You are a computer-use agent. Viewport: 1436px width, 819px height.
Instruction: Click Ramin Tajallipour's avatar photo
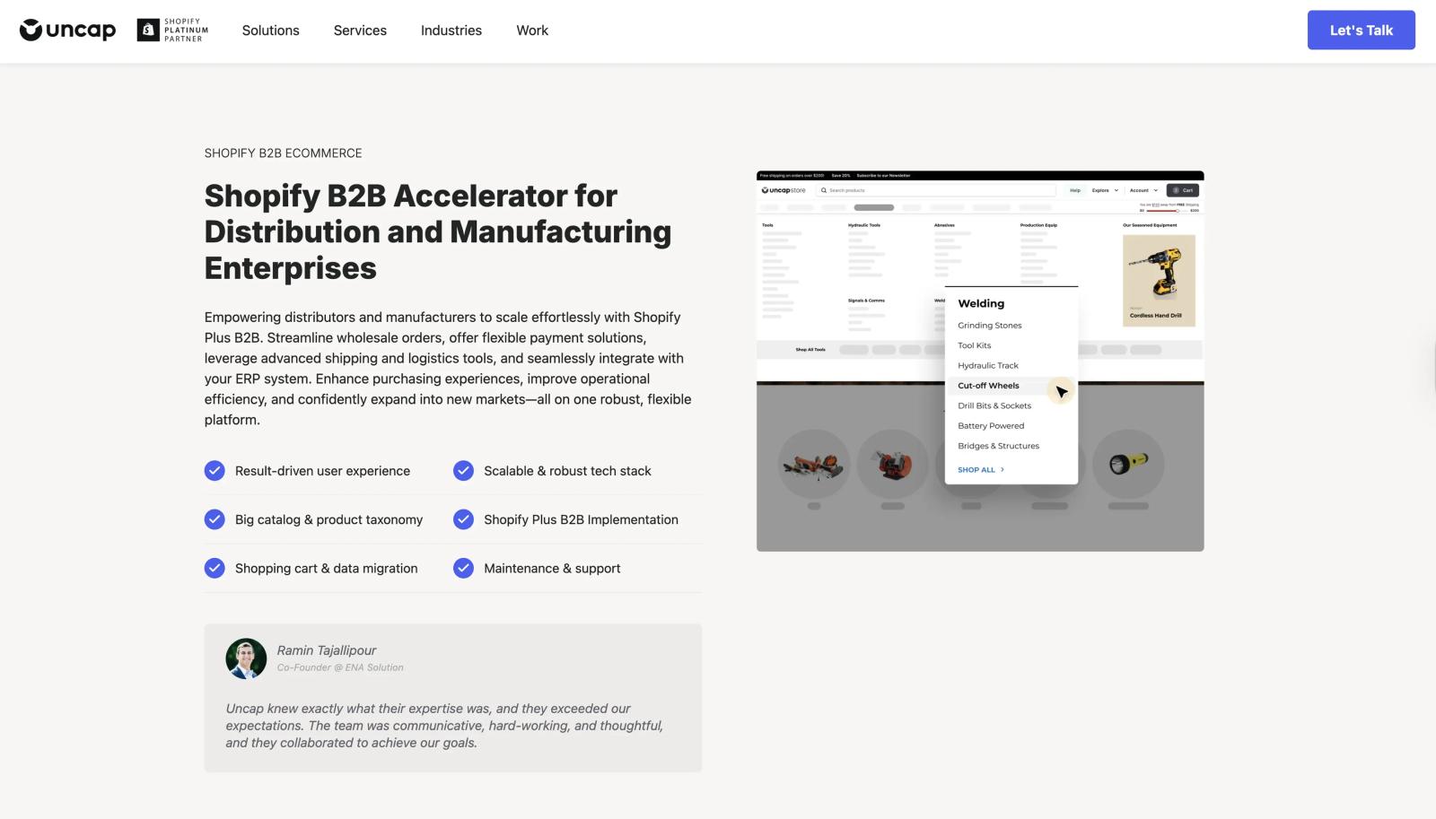tap(246, 658)
